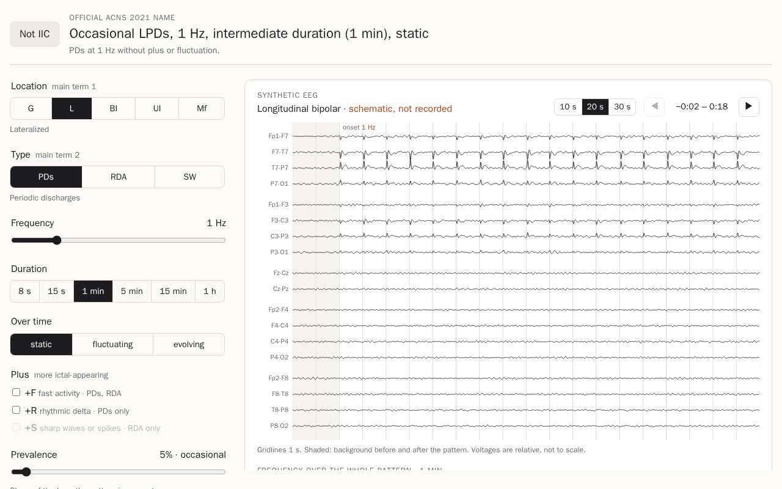Step the EEG window forward
The width and height of the screenshot is (782, 489).
click(x=748, y=106)
